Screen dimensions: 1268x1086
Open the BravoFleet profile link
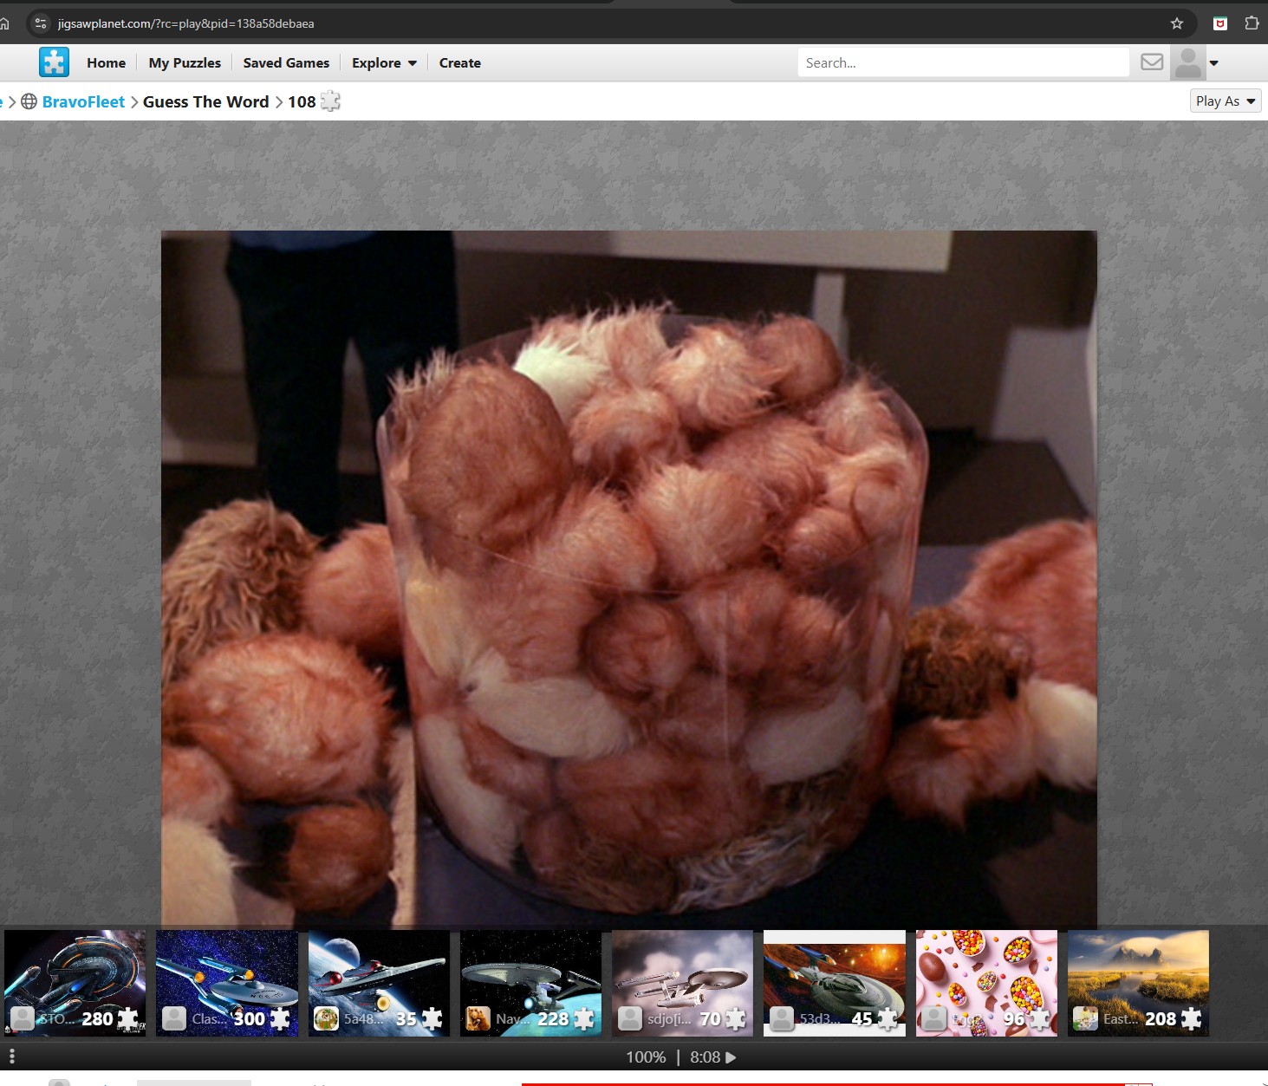pos(83,101)
